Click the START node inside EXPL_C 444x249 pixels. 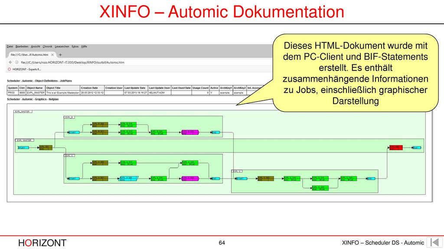click(242, 179)
